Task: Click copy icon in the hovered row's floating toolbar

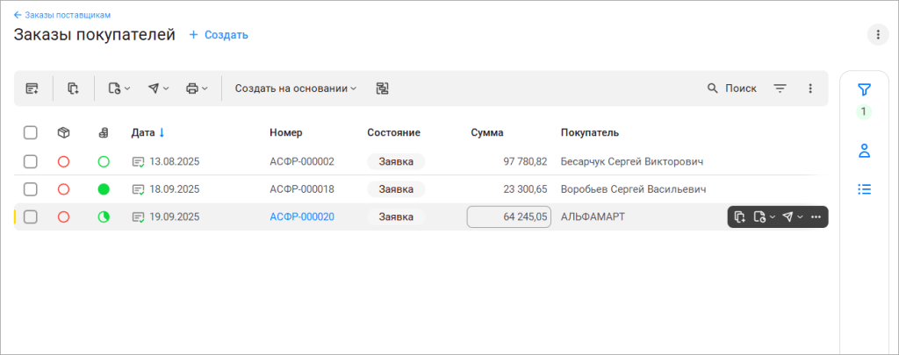Action: pyautogui.click(x=740, y=217)
